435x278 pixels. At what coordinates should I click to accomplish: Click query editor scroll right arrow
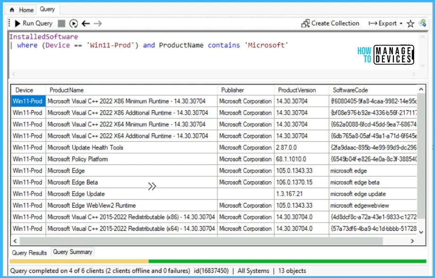[x=414, y=74]
